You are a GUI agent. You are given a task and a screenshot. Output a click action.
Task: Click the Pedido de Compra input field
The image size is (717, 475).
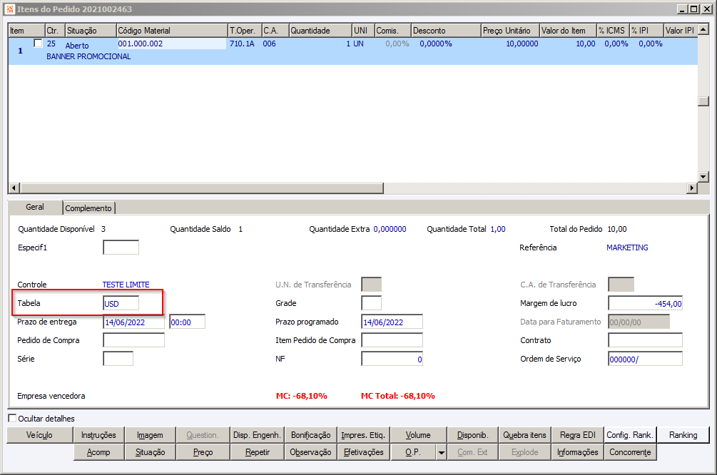[x=134, y=341]
